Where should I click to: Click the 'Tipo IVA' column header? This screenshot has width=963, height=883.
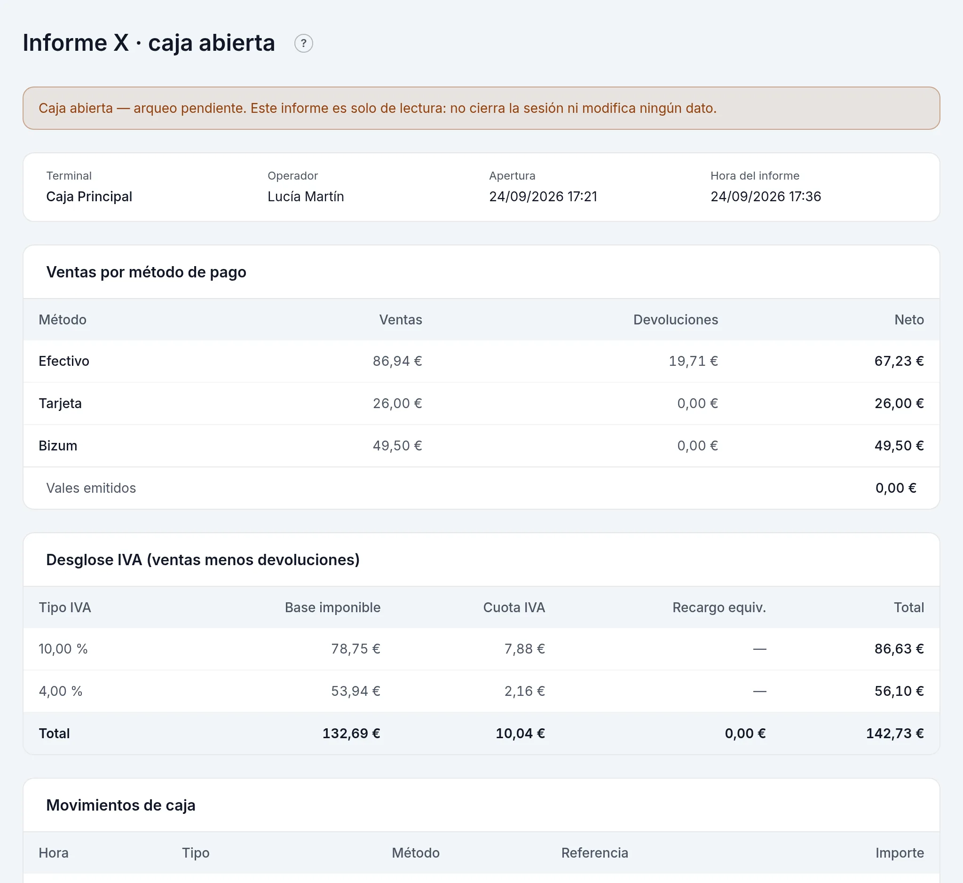[65, 607]
